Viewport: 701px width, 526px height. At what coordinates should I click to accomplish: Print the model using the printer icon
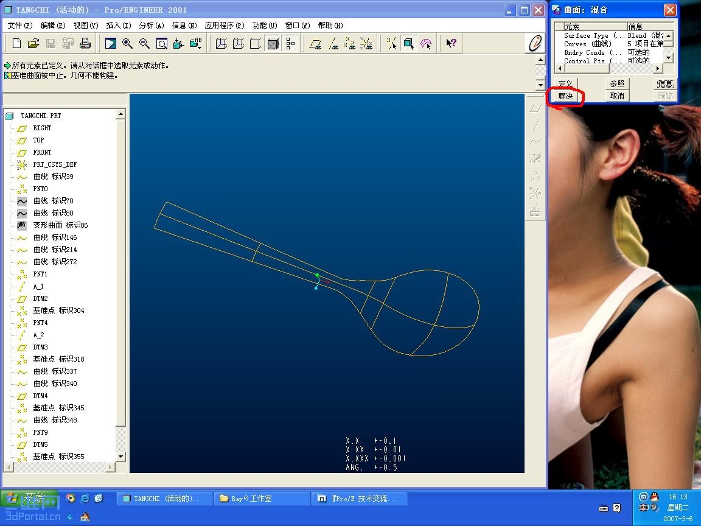(x=85, y=43)
